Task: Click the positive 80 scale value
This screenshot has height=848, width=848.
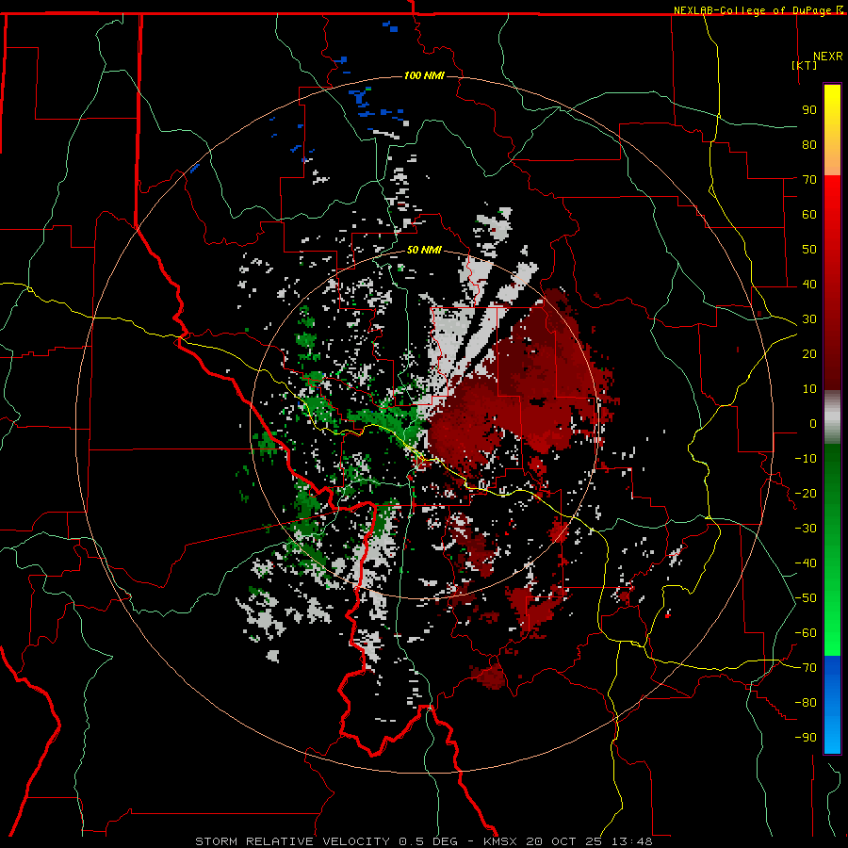Action: 809,144
